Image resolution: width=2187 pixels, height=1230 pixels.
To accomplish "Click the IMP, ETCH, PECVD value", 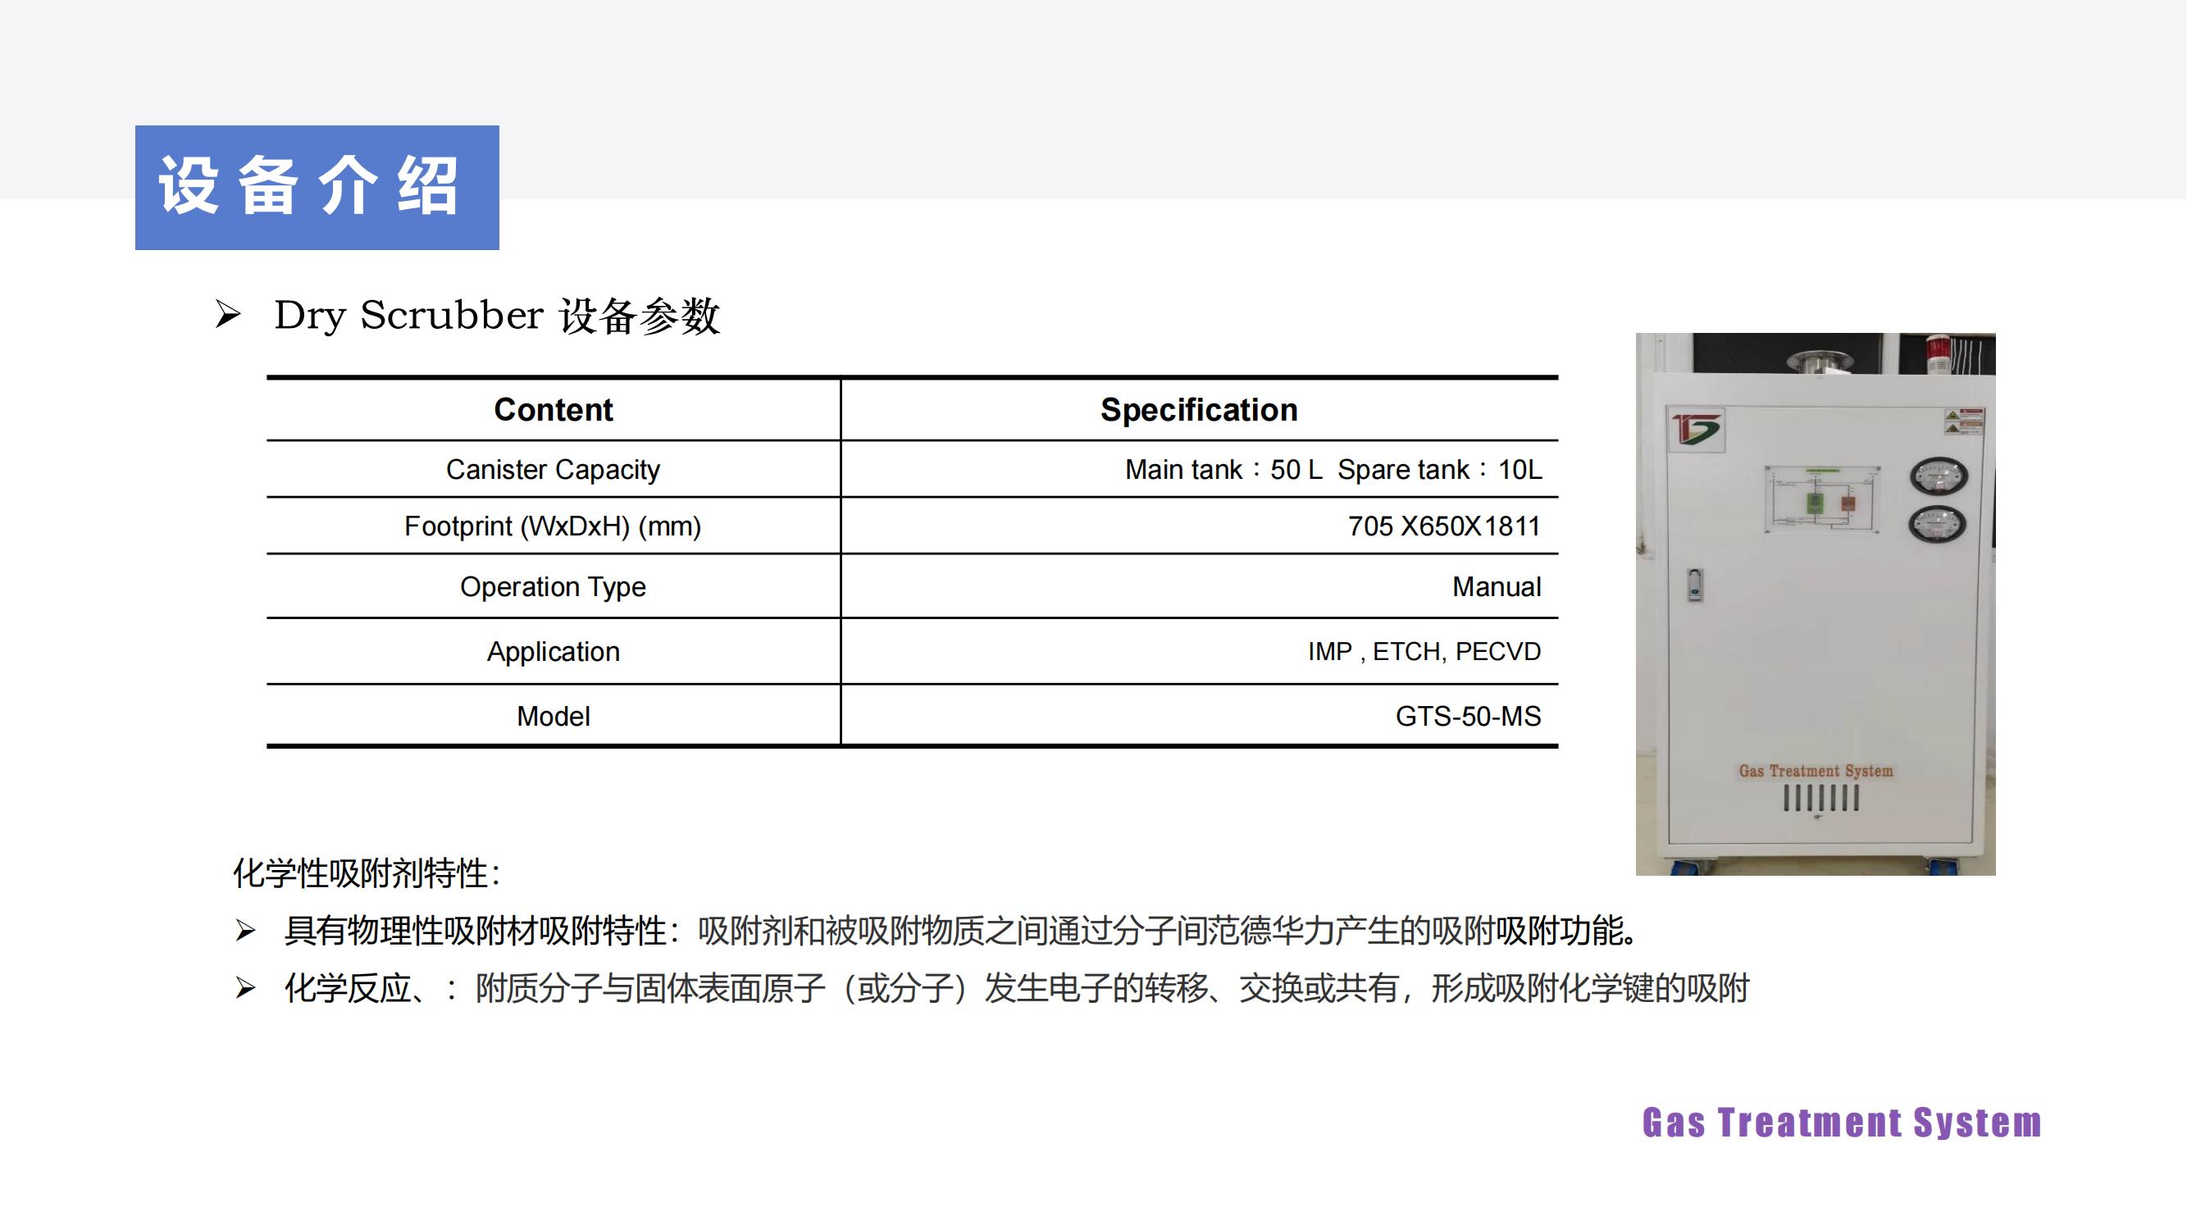I will [x=1424, y=651].
